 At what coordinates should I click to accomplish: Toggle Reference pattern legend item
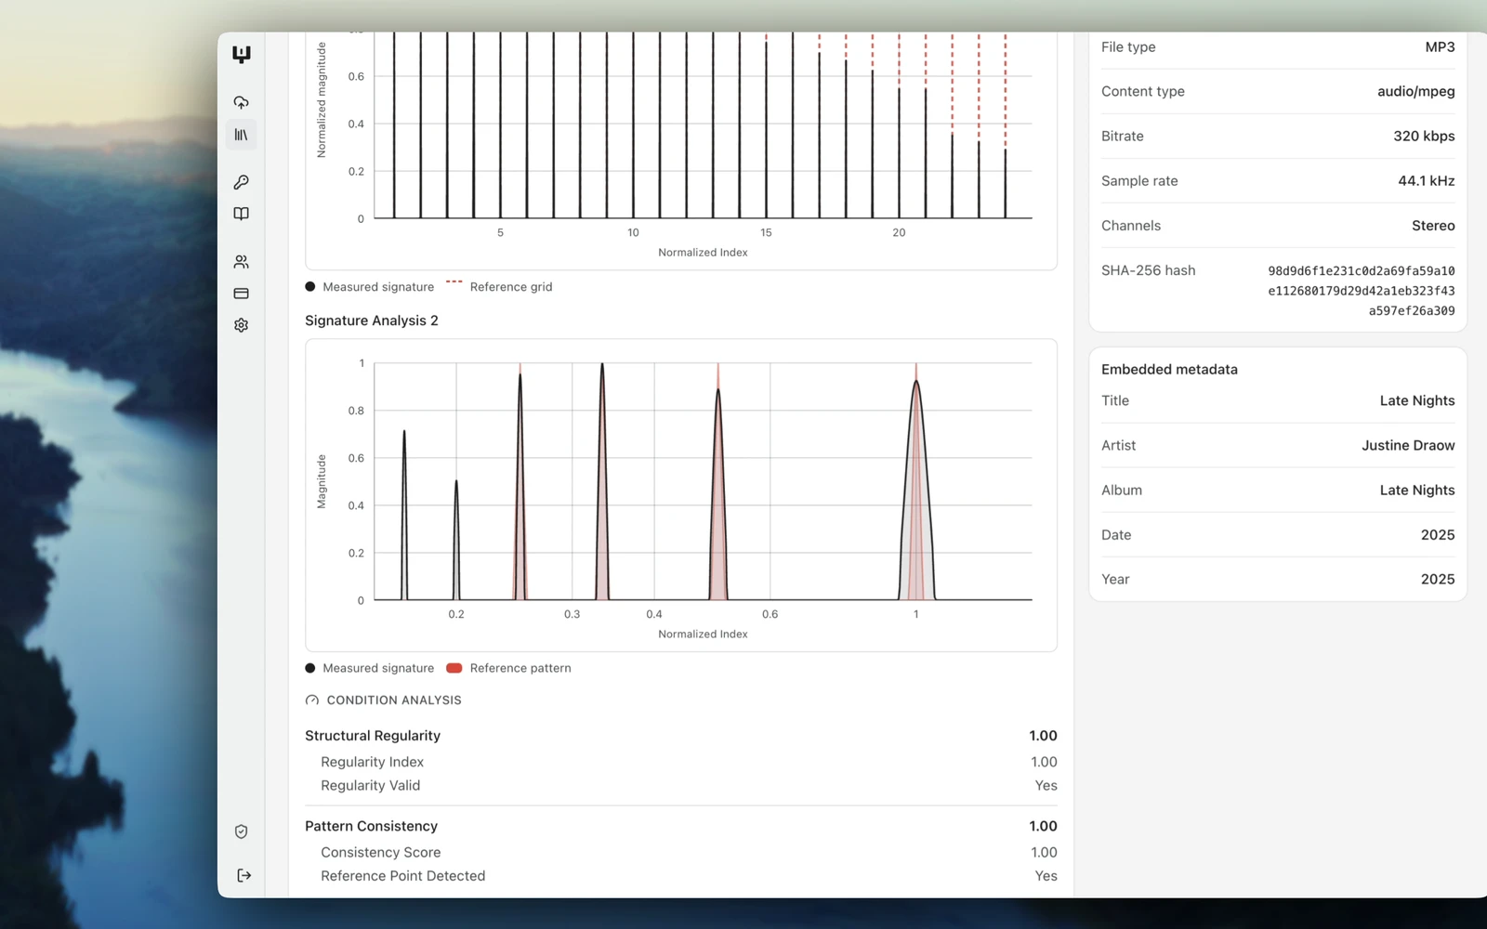click(x=508, y=668)
